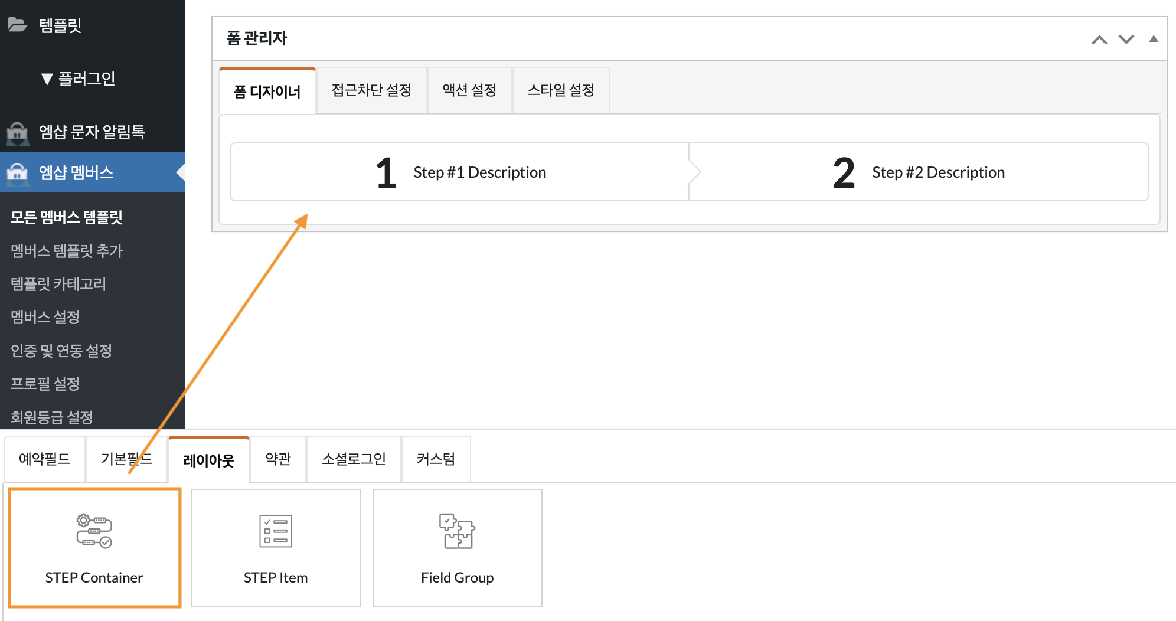Switch to the 접근차단 설정 tab
Screen dimensions: 1176x621
[371, 90]
